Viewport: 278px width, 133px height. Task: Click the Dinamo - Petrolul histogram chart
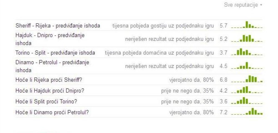(x=247, y=65)
